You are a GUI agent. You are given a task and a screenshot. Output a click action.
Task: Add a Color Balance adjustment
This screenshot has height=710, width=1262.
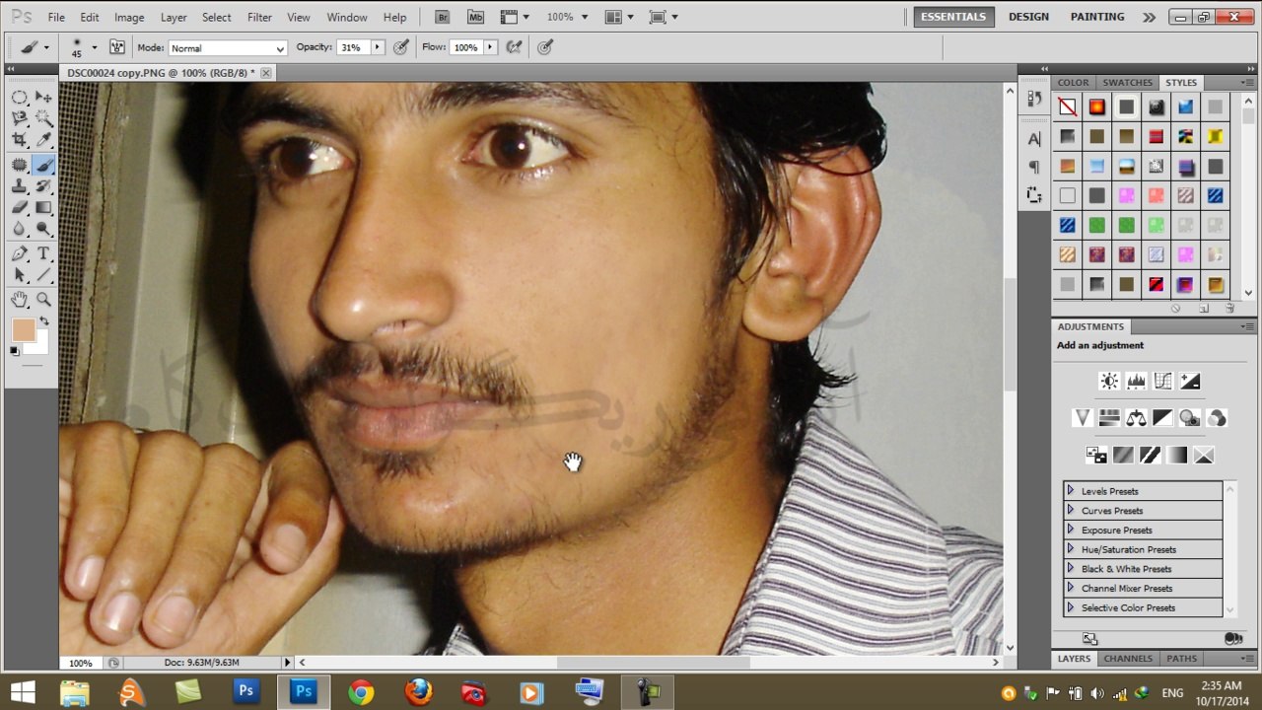pos(1136,418)
